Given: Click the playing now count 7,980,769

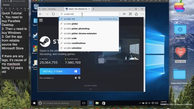Looking at the screenshot, I should [73, 63].
